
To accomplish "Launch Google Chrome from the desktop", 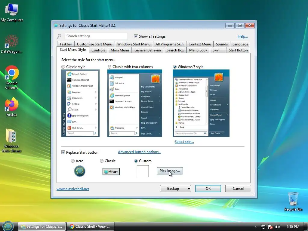I will pos(12,77).
